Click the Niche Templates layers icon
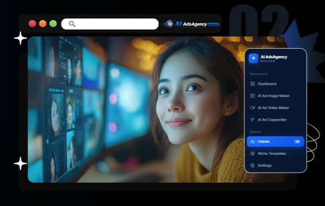Image resolution: width=325 pixels, height=206 pixels. pos(252,153)
